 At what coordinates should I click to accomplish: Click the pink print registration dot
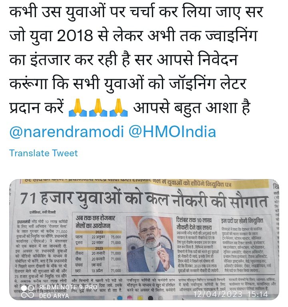130,298
